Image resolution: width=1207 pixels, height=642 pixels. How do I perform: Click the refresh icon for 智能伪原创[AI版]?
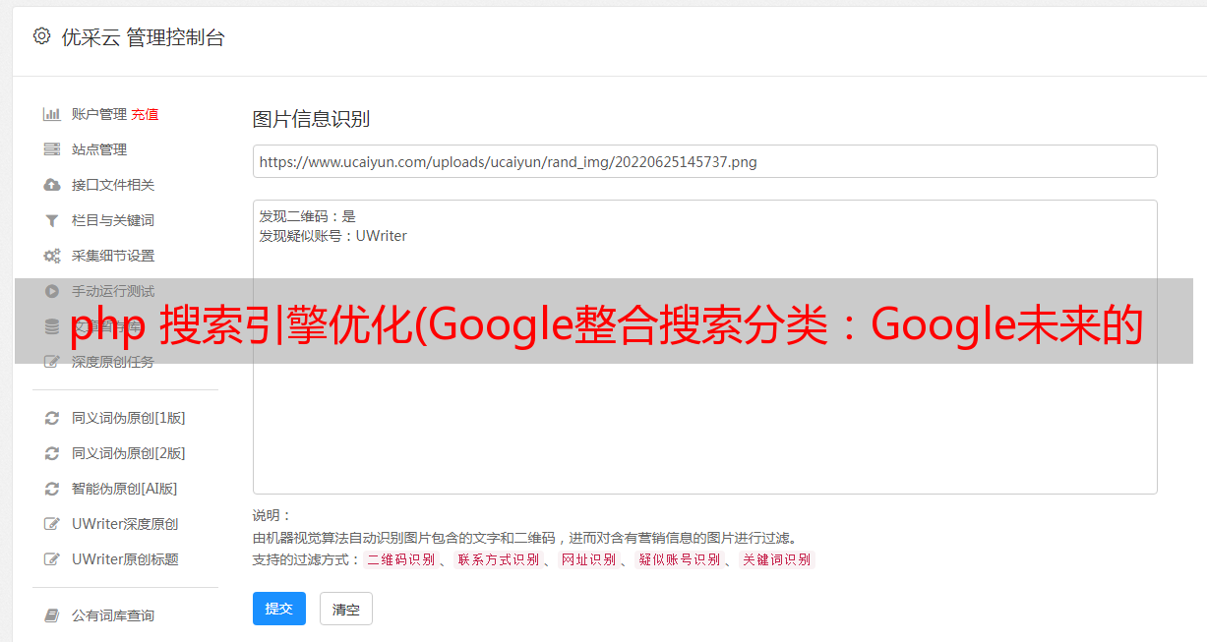click(x=52, y=489)
